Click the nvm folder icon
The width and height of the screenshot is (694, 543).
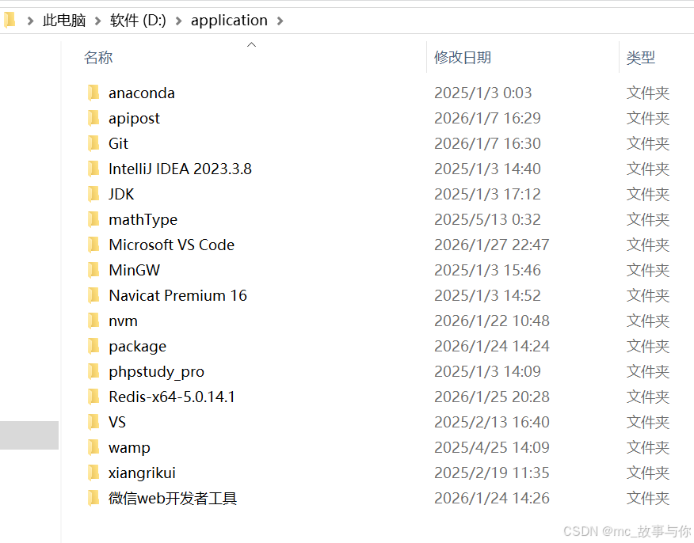click(x=93, y=321)
